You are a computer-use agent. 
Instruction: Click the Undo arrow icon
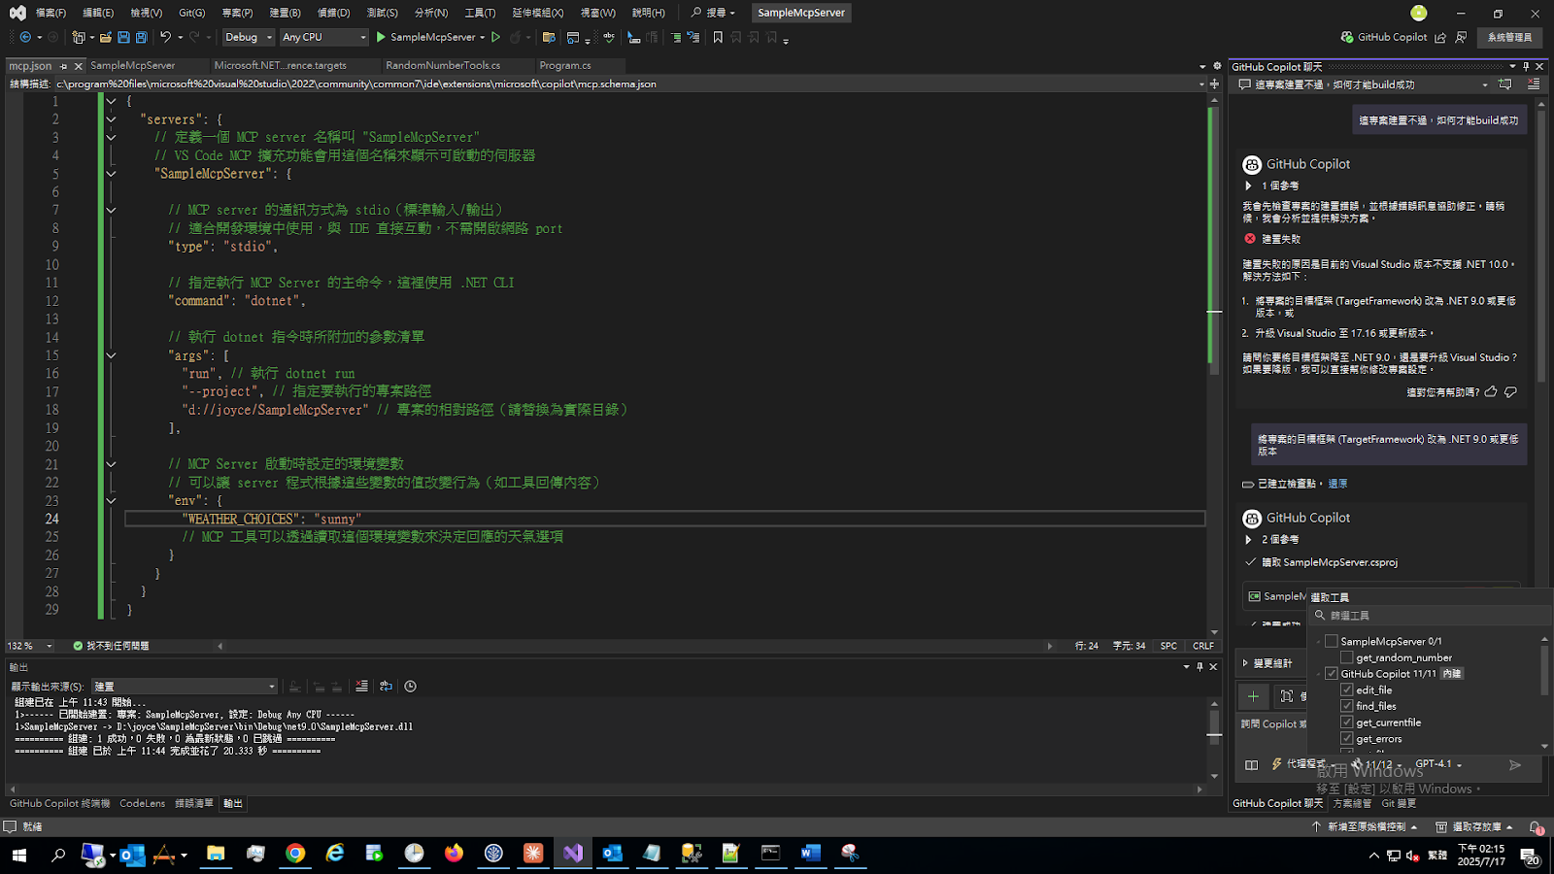[x=165, y=37]
